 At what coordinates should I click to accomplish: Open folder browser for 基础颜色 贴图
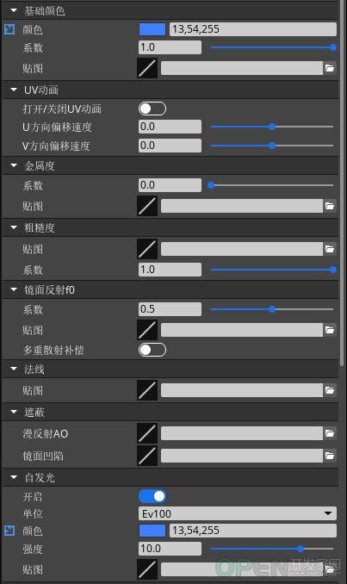(330, 68)
